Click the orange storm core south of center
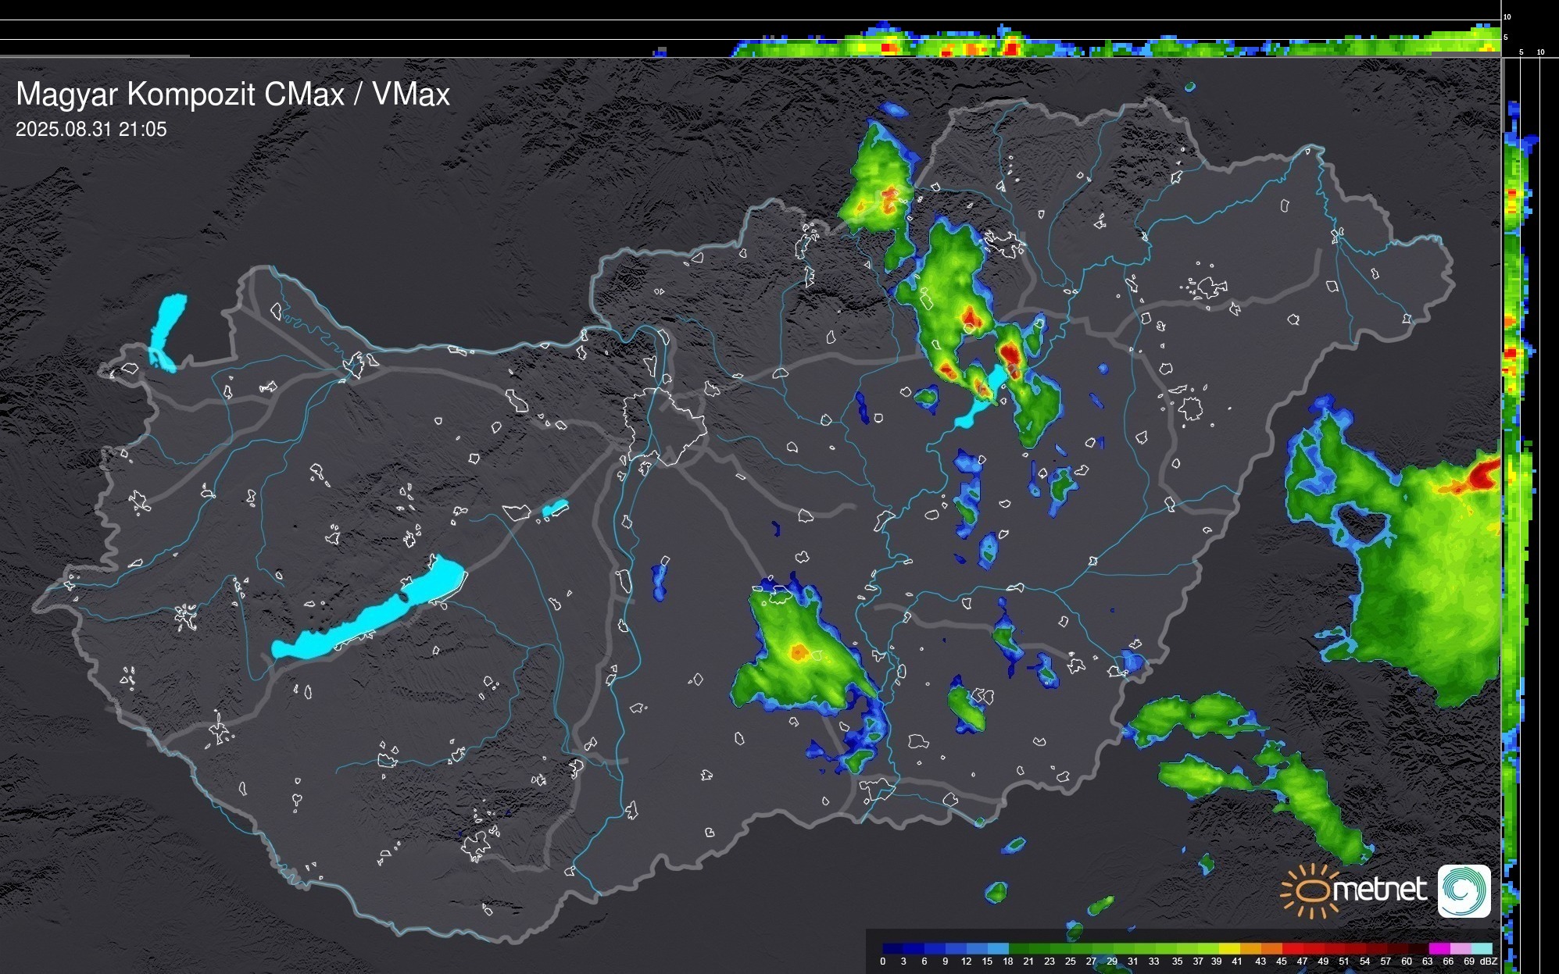Screen dimensions: 1559x974 click(798, 651)
